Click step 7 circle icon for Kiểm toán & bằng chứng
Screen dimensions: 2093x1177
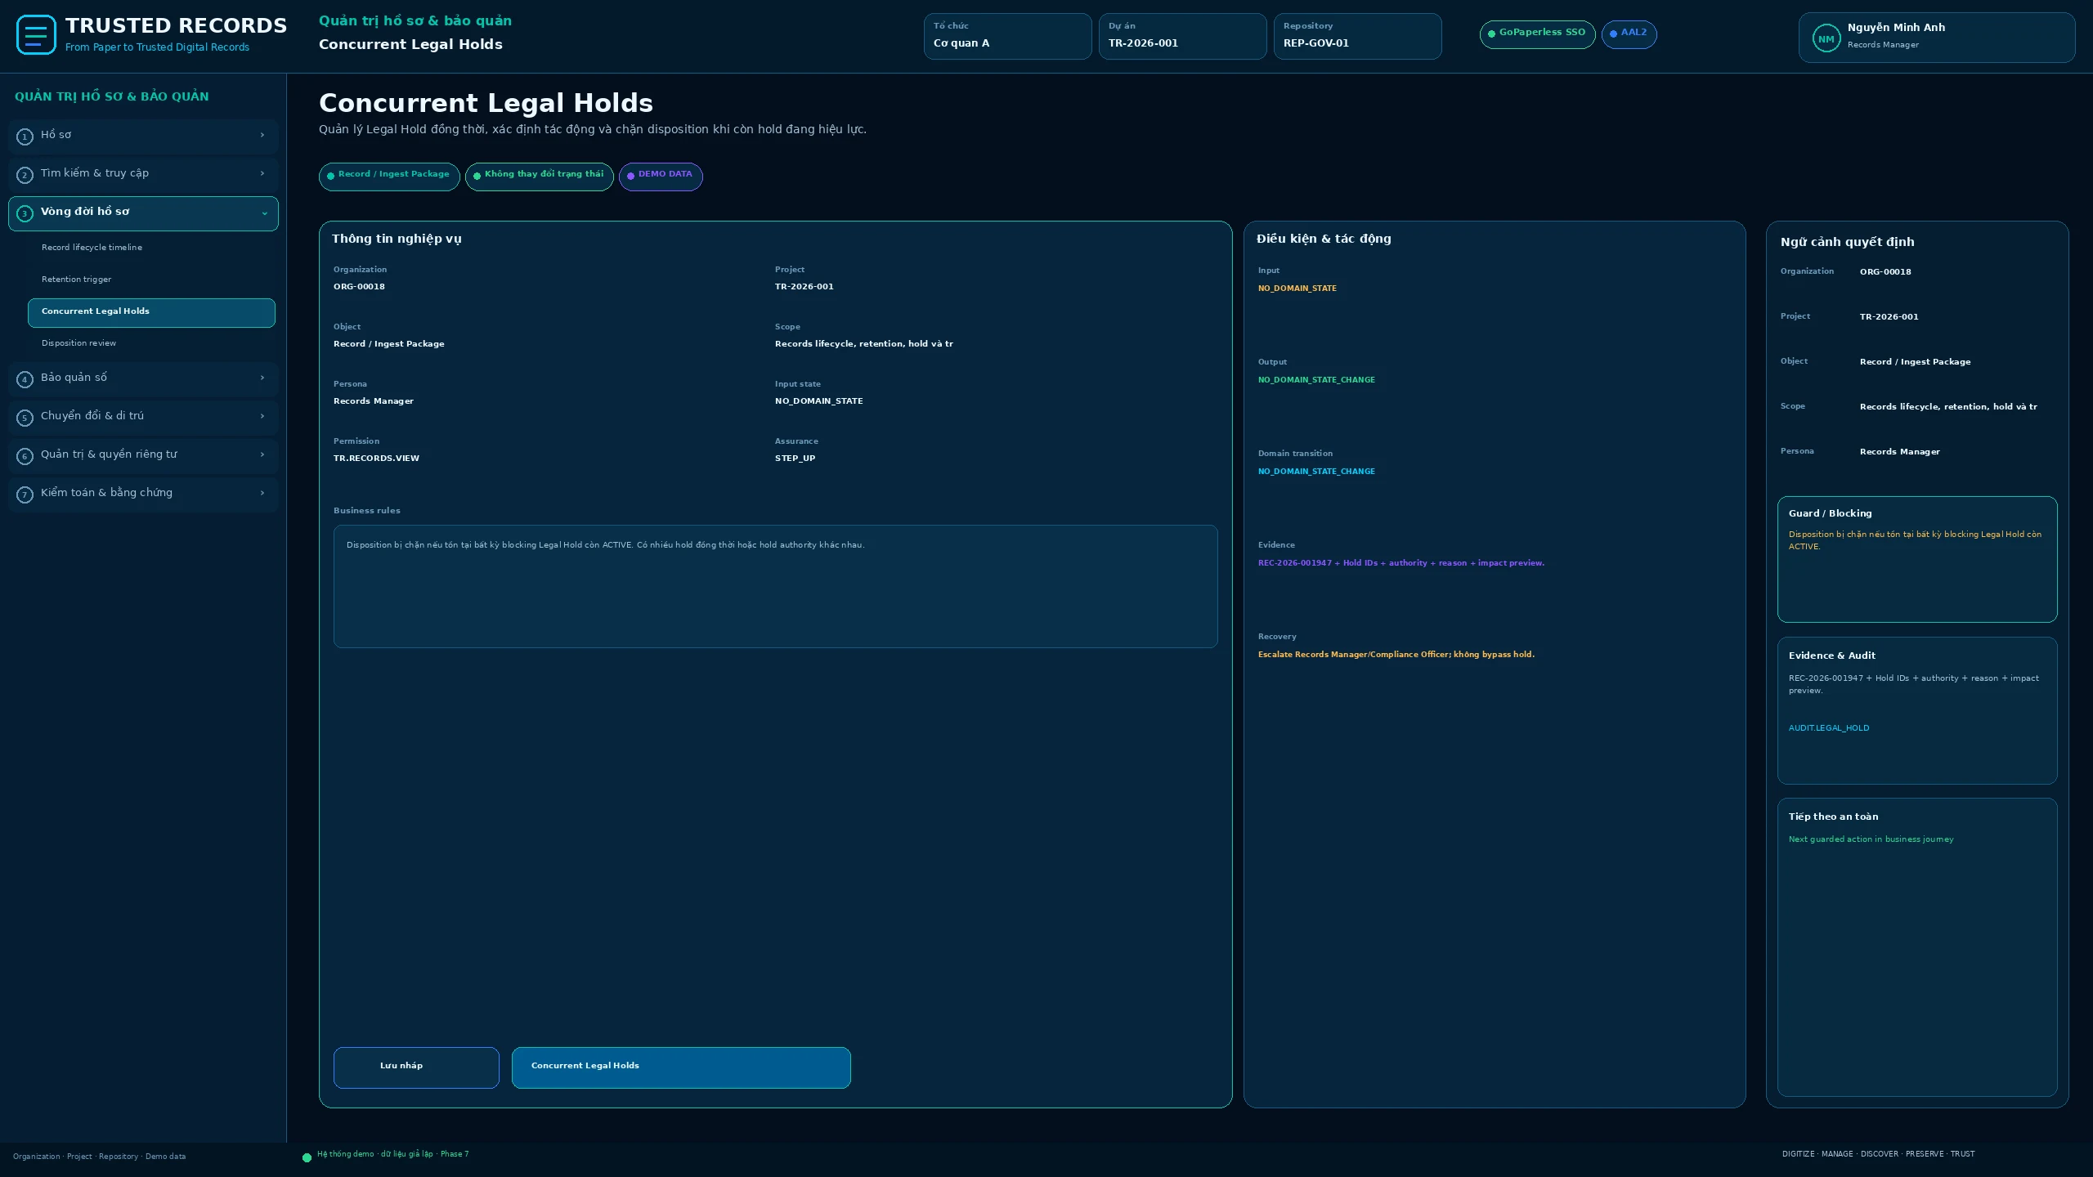(x=25, y=495)
